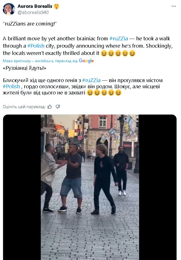Click the @aborealis940 username handle
This screenshot has height=260, width=181.
coord(33,12)
